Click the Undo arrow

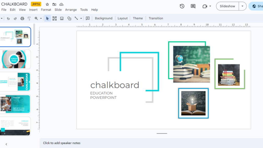[x=8, y=18]
